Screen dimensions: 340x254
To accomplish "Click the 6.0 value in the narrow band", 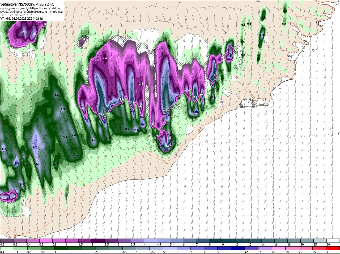I will pyautogui.click(x=262, y=35).
